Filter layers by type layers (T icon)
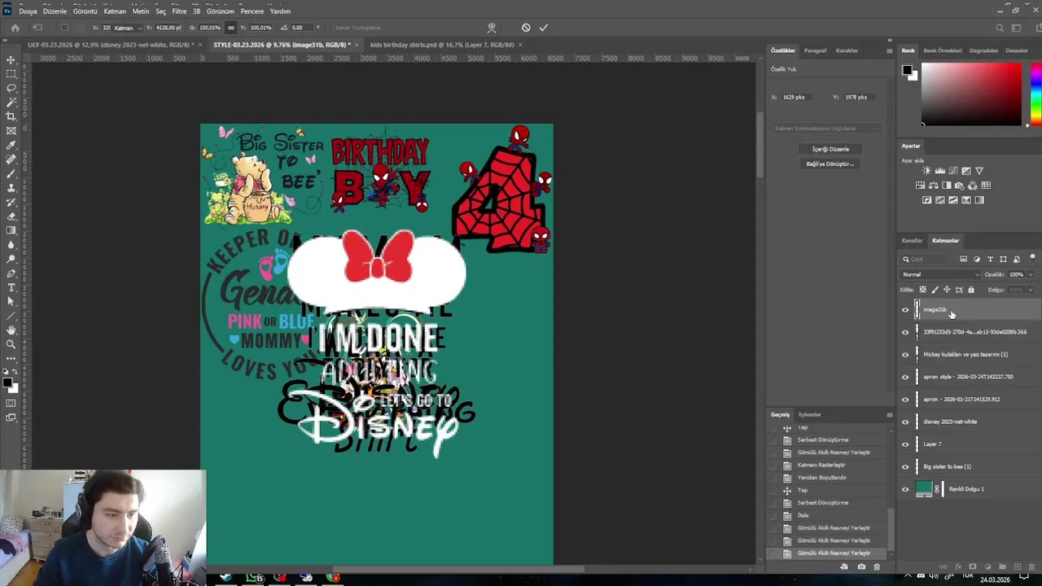The width and height of the screenshot is (1042, 586). pos(990,259)
